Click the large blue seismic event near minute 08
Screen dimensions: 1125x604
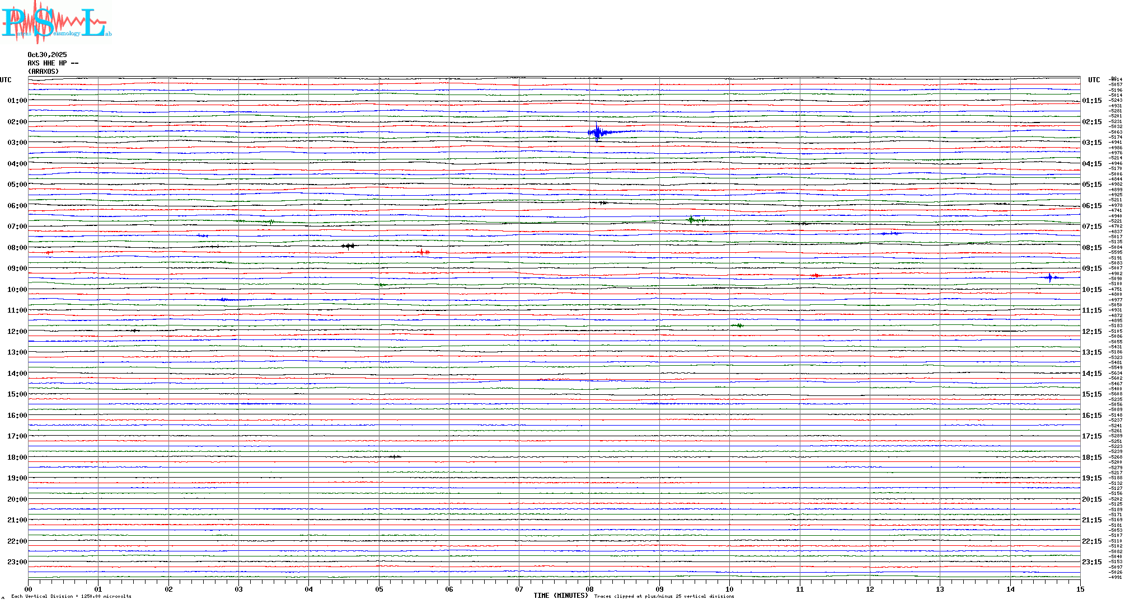[598, 133]
